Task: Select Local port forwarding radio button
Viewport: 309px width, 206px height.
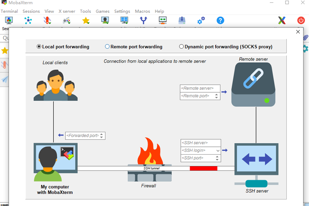Action: [39, 47]
